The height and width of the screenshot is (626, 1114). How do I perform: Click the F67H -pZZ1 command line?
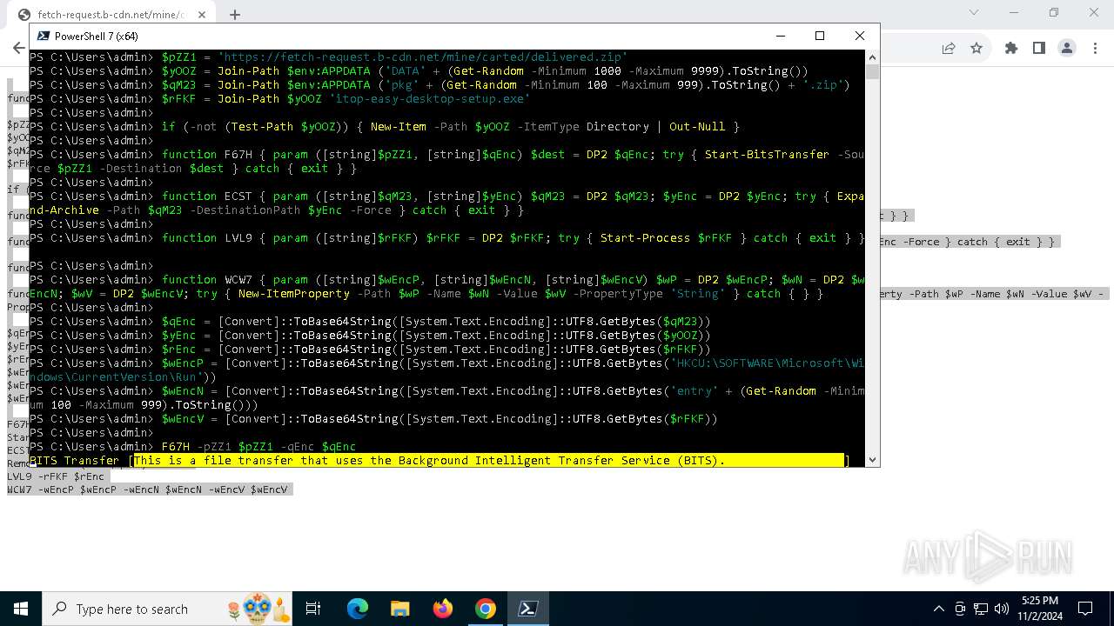tap(192, 446)
